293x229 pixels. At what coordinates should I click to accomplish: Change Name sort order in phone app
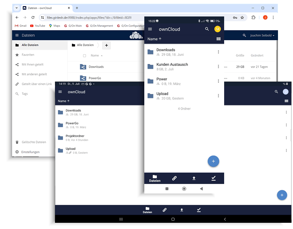tap(154, 39)
